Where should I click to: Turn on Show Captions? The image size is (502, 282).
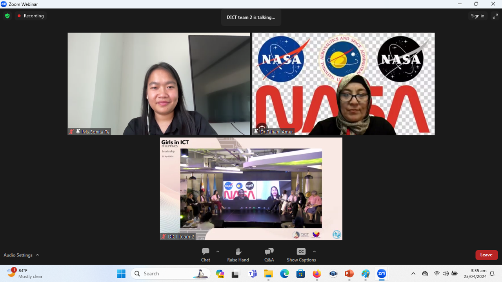click(301, 255)
